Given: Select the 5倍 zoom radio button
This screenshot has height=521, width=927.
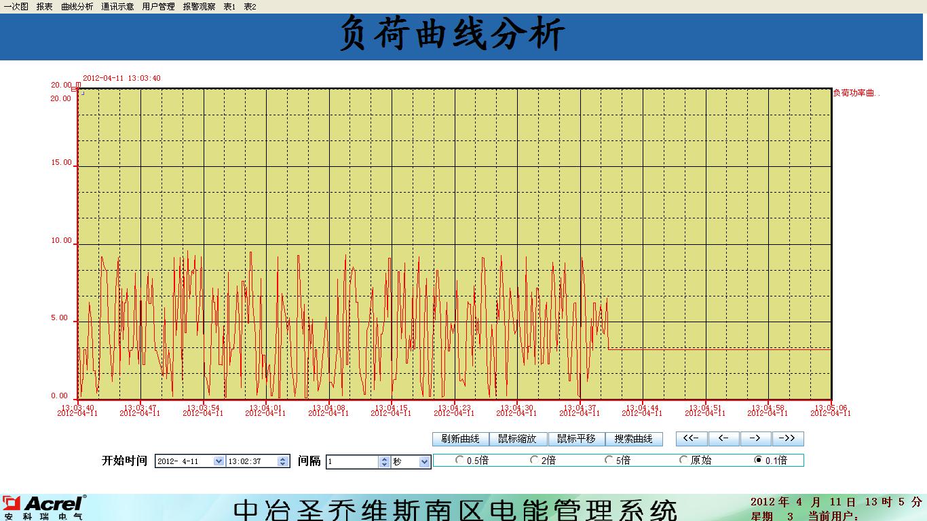Looking at the screenshot, I should [x=609, y=460].
